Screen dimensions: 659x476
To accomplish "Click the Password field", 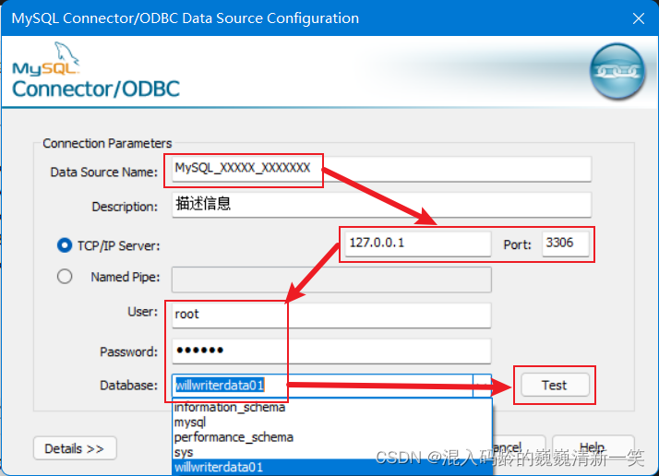I will coord(331,351).
